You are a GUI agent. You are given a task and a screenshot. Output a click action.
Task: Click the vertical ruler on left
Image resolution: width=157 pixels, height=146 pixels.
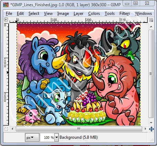pyautogui.click(x=6, y=74)
